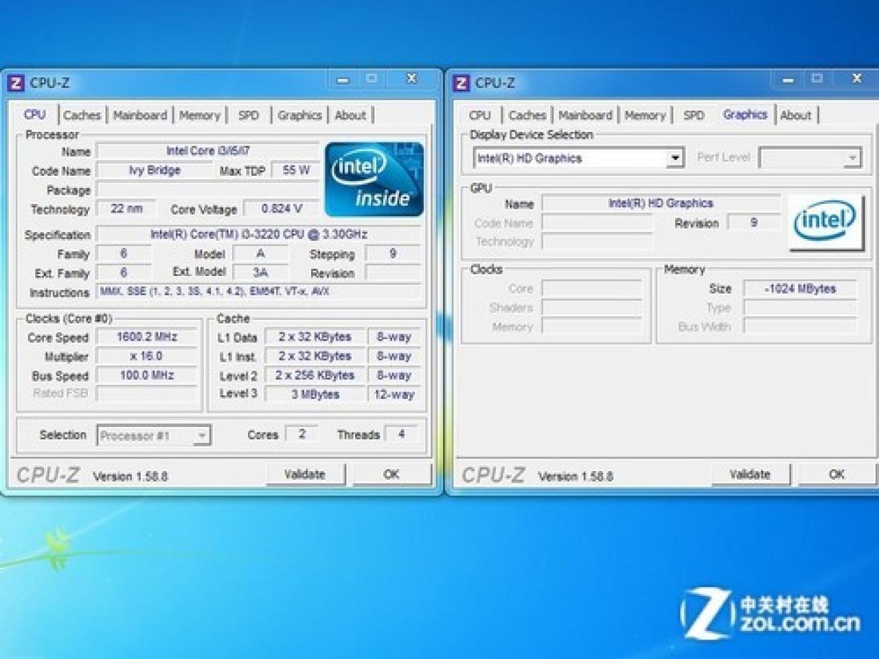Switch to CPU tab in right CPU-Z window
The width and height of the screenshot is (879, 659).
[x=480, y=115]
